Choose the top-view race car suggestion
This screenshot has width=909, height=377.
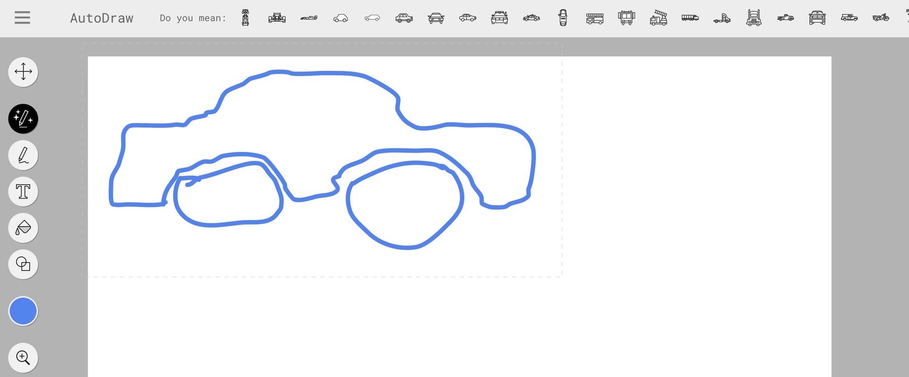pos(245,18)
